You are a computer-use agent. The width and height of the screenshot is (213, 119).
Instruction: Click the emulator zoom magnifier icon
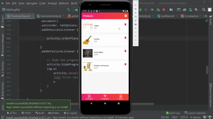(135, 28)
